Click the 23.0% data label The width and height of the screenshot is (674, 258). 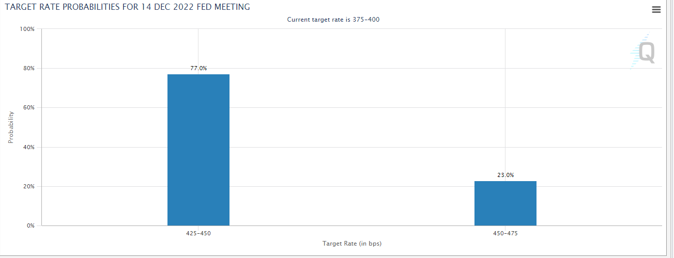[x=505, y=175]
